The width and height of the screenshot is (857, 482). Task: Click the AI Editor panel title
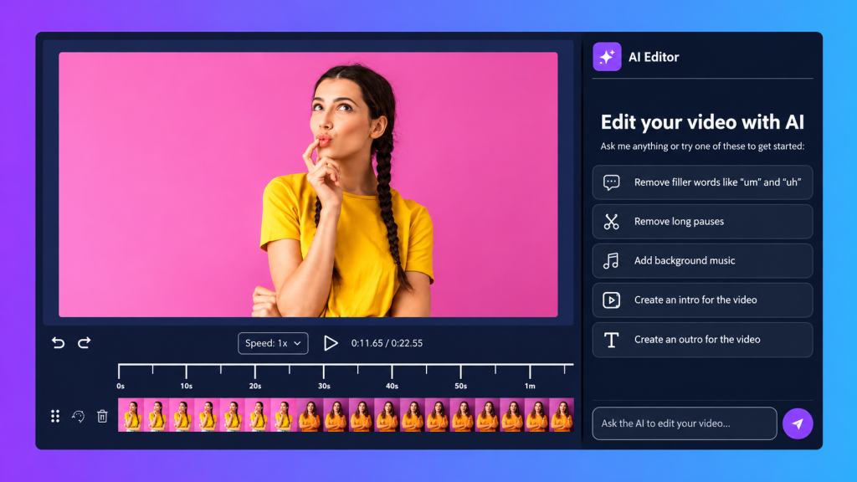coord(654,57)
